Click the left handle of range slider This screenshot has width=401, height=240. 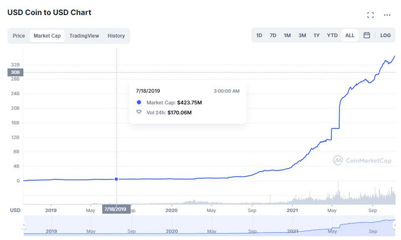click(x=24, y=226)
